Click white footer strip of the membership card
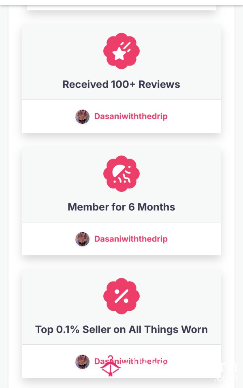The height and width of the screenshot is (388, 243). [122, 239]
